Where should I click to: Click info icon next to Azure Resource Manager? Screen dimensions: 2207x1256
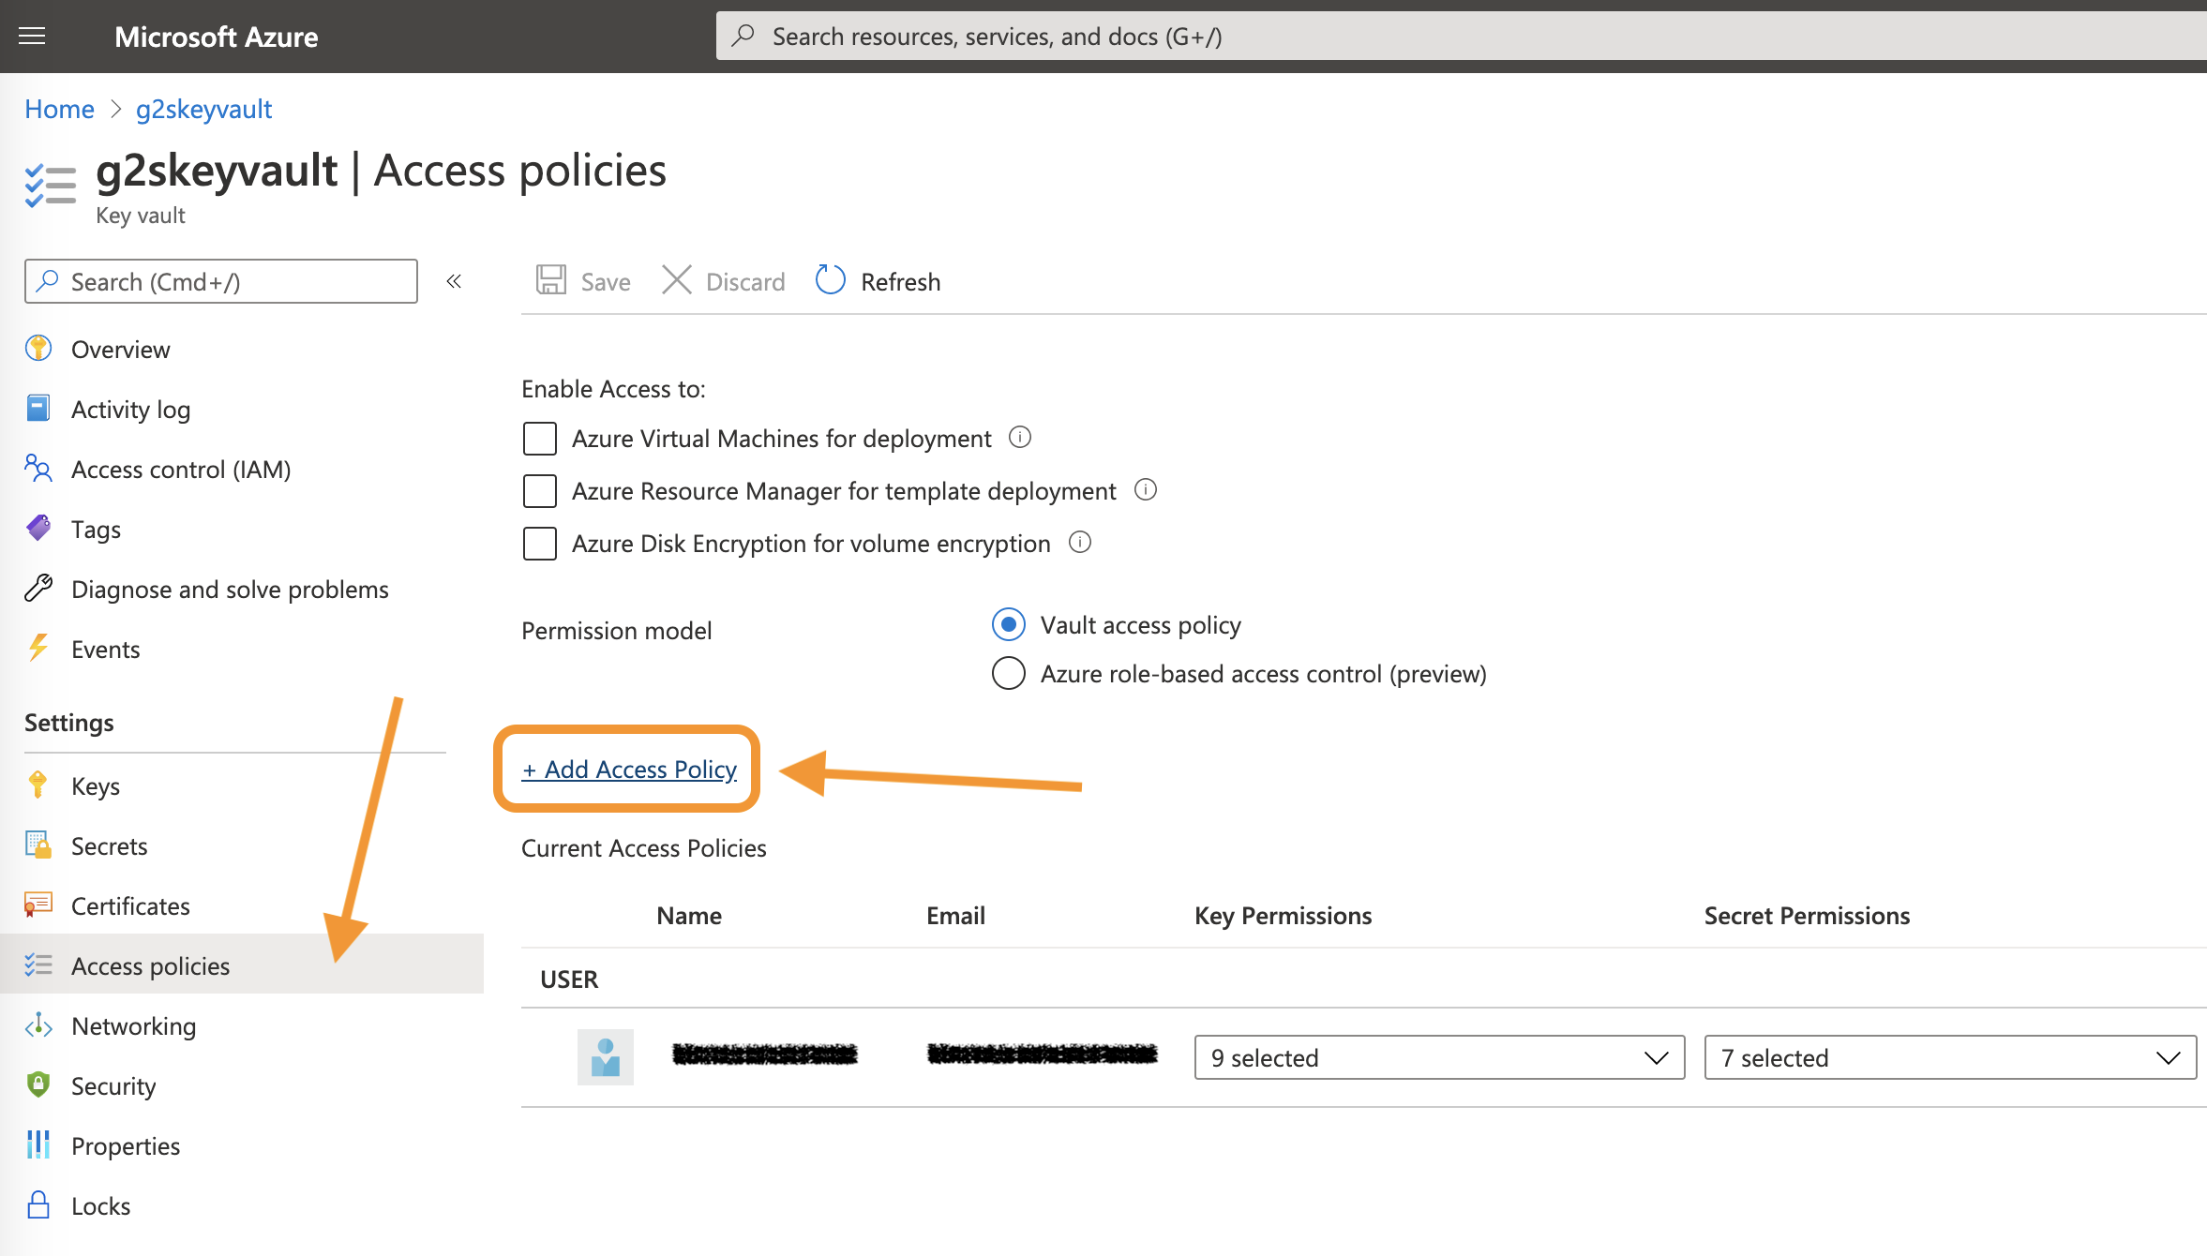coord(1146,490)
